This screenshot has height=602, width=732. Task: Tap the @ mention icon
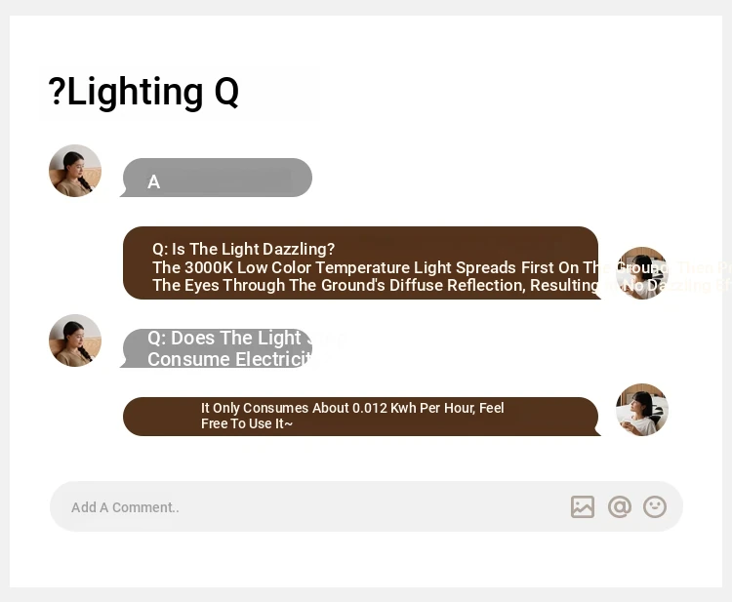click(620, 506)
